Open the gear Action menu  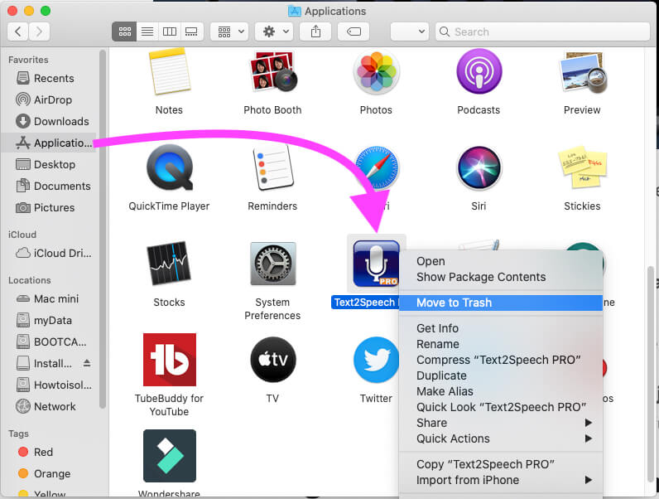click(274, 31)
